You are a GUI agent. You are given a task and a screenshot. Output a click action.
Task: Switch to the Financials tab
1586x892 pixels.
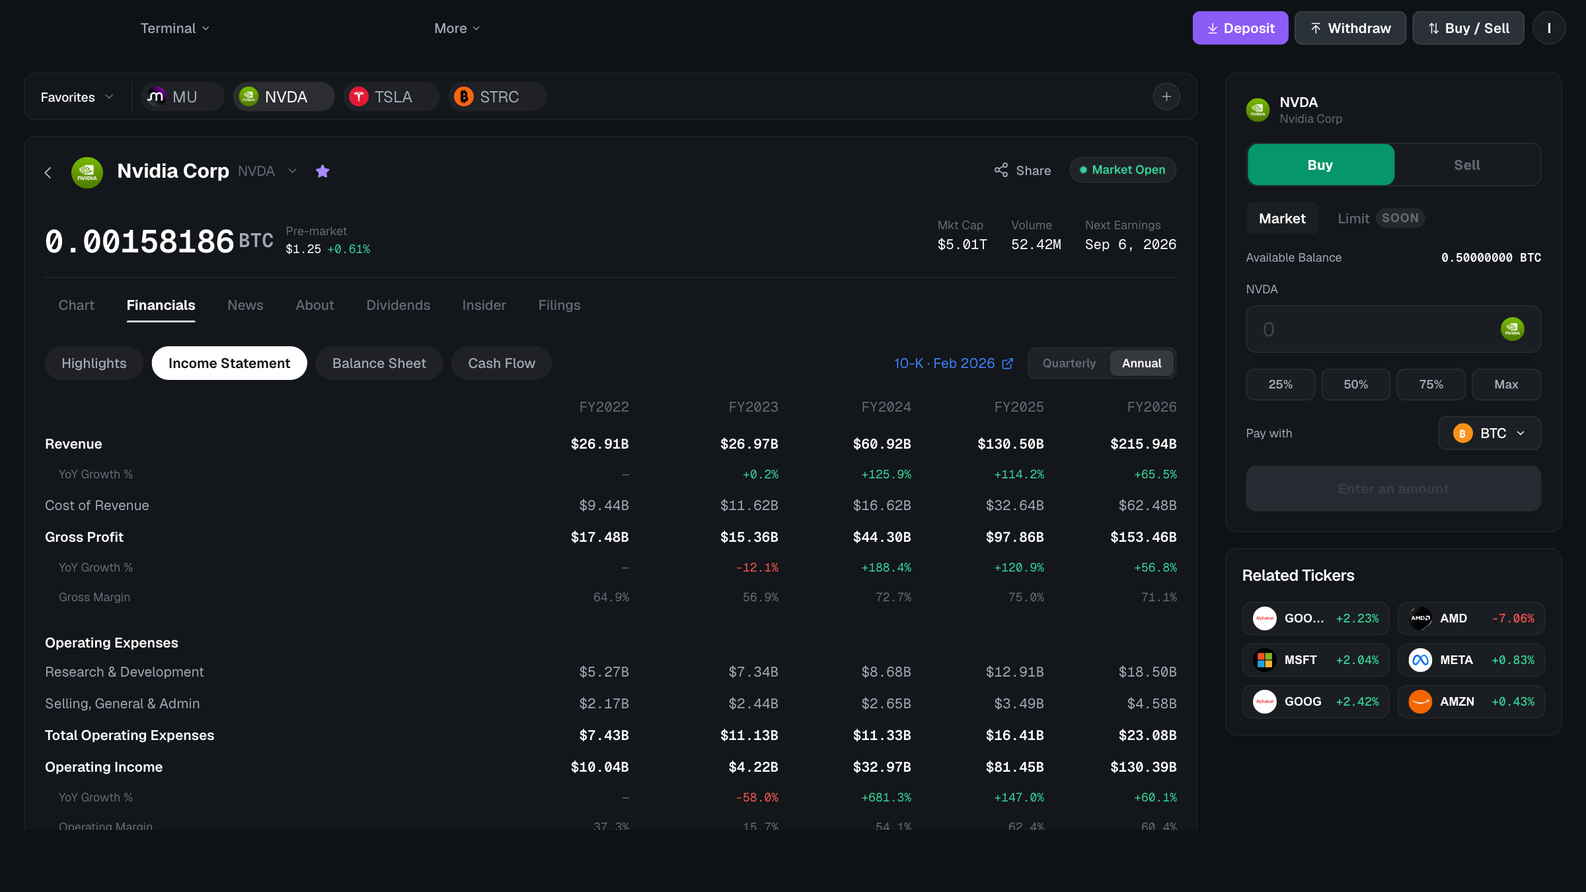click(x=161, y=305)
